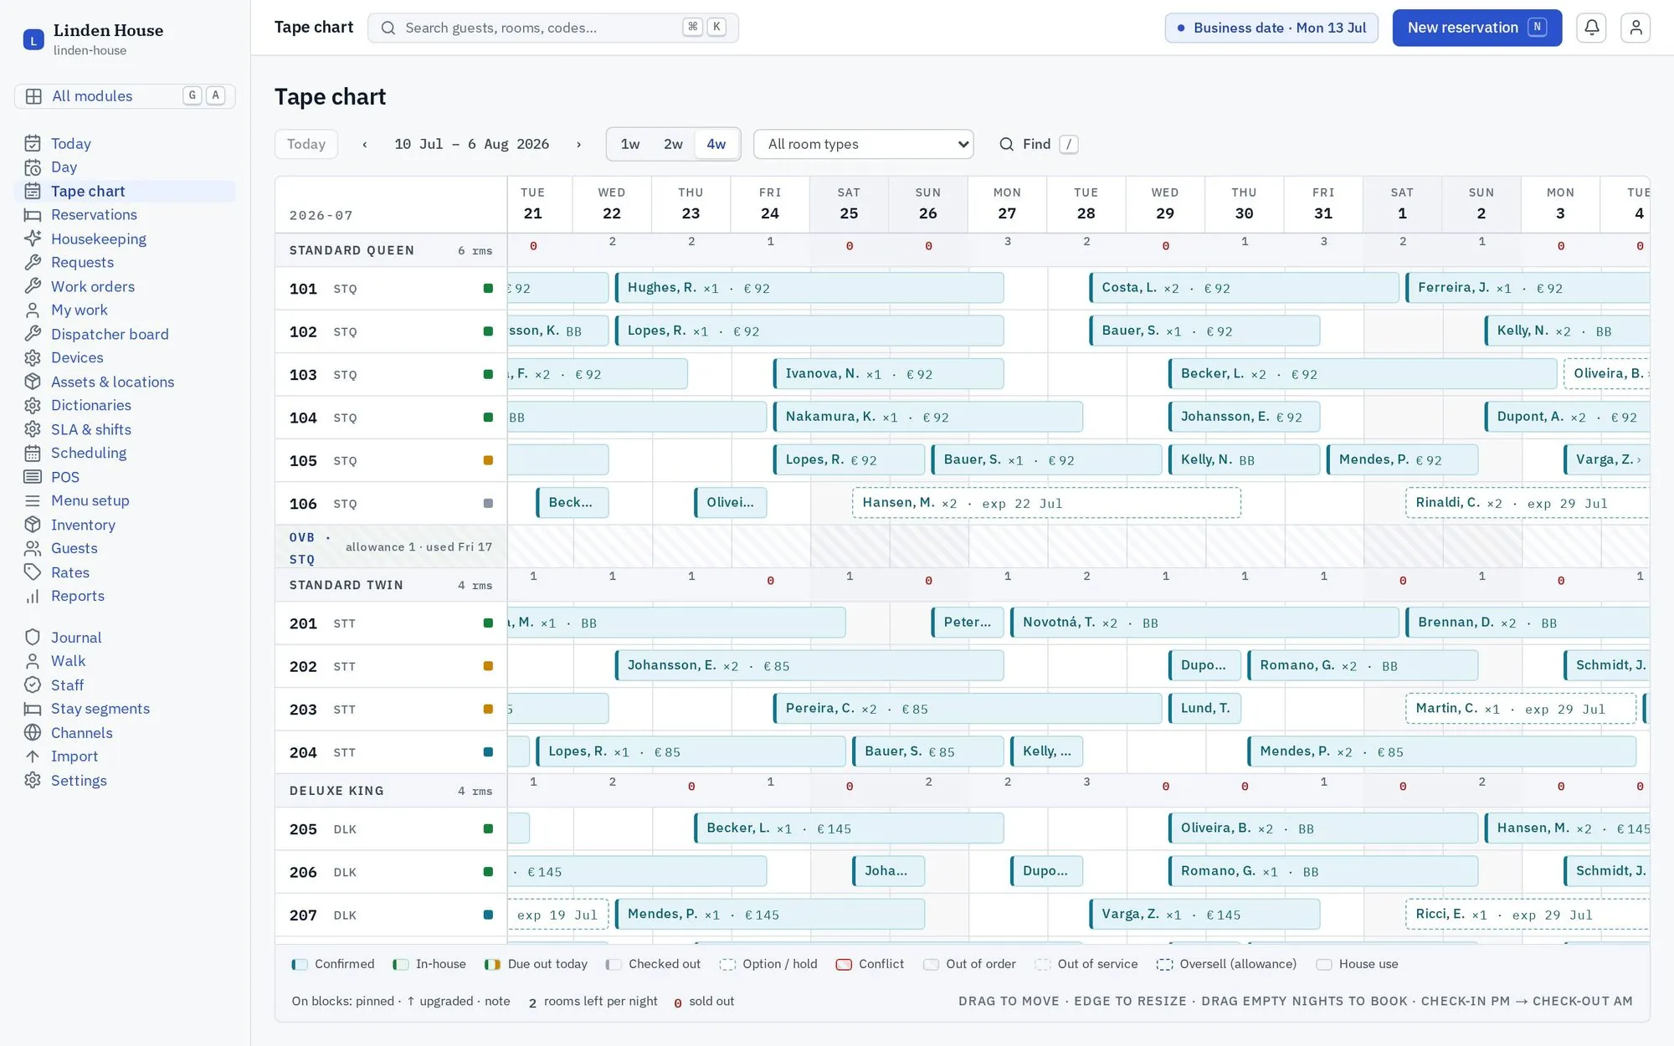1674x1046 pixels.
Task: Click the Conflict legend swatch
Action: 844,964
